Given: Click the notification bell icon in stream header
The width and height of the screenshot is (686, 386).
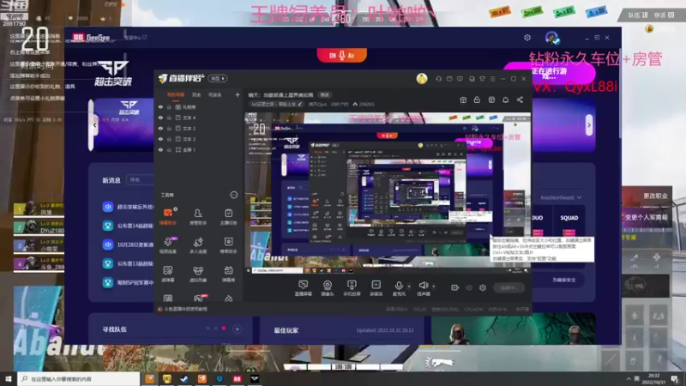Looking at the screenshot, I should pos(505,100).
